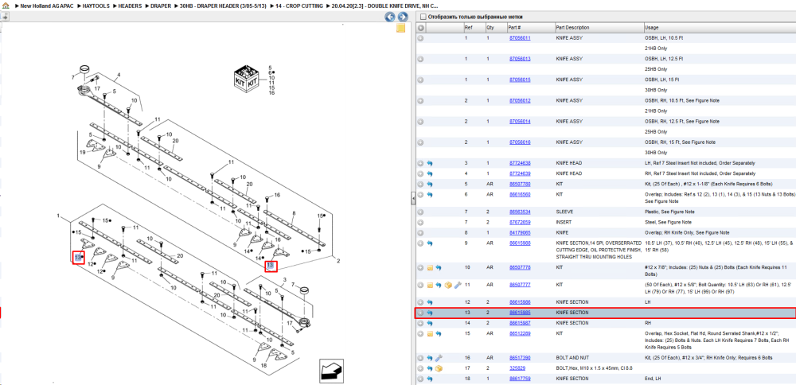This screenshot has width=796, height=385.
Task: Click the blue arrow icon in row Ref 12
Action: [x=430, y=302]
